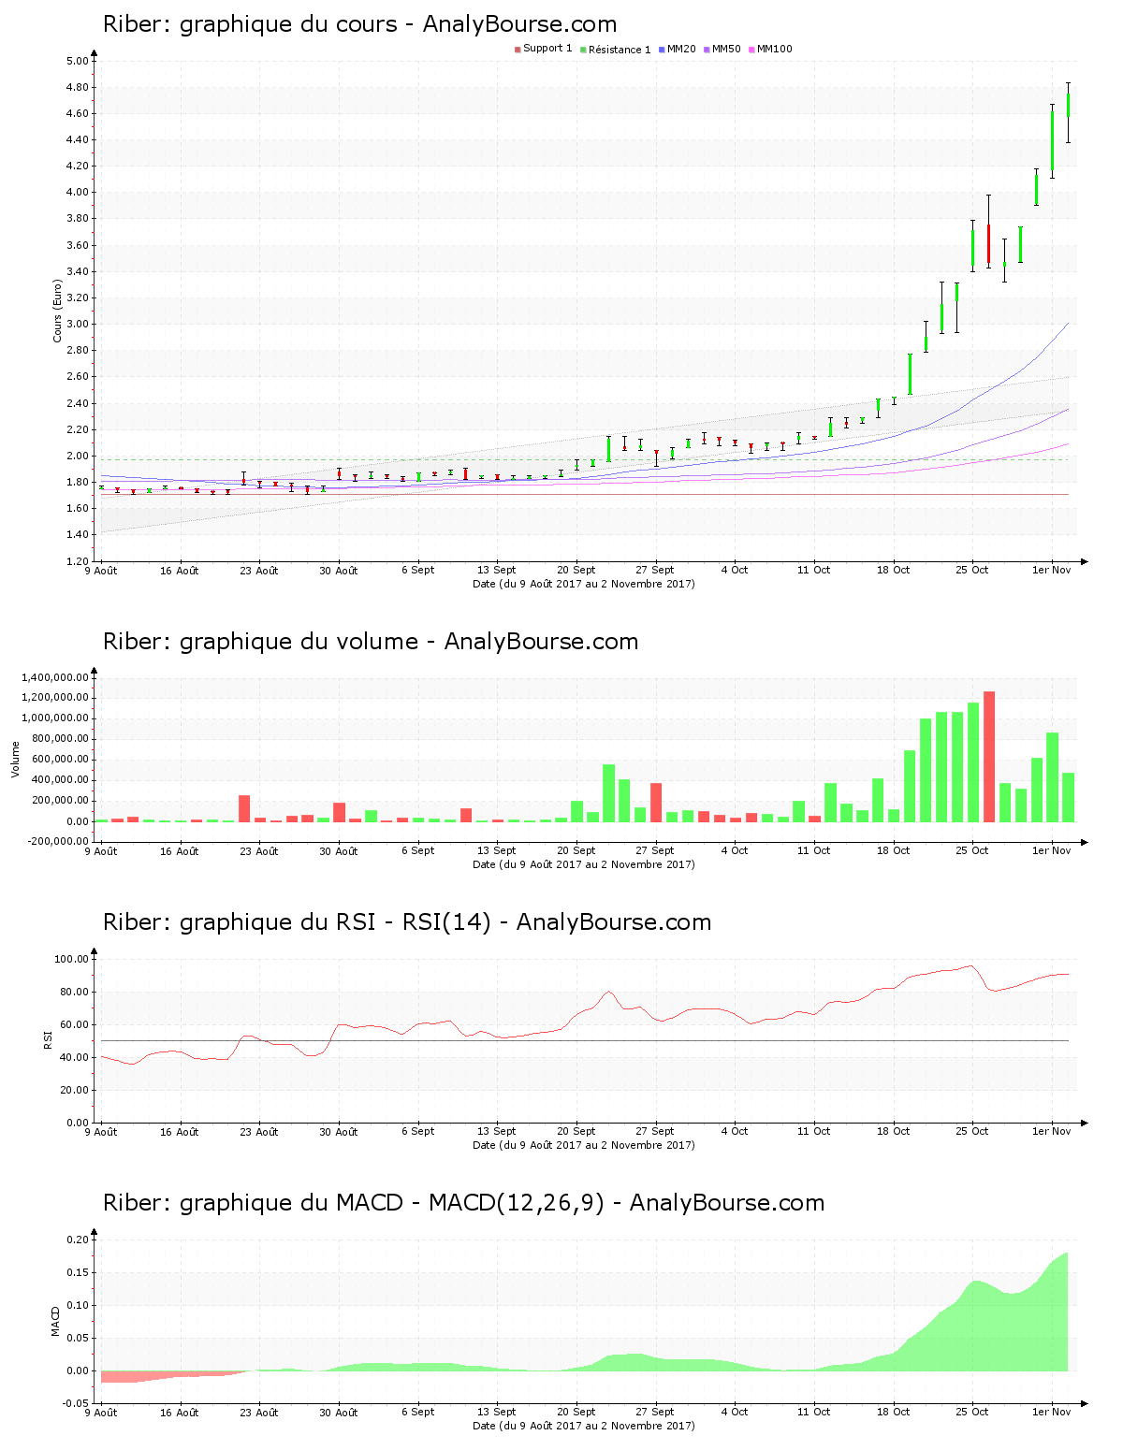The image size is (1123, 1450).
Task: Click the 'Cours (Euro)' y-axis label
Action: (x=58, y=311)
